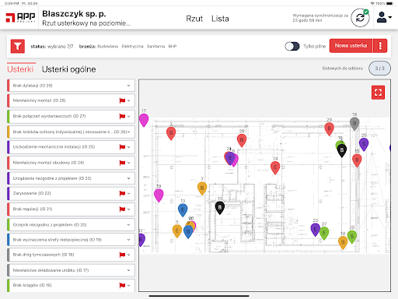Toggle the Elektryczna branża filter

pyautogui.click(x=132, y=47)
